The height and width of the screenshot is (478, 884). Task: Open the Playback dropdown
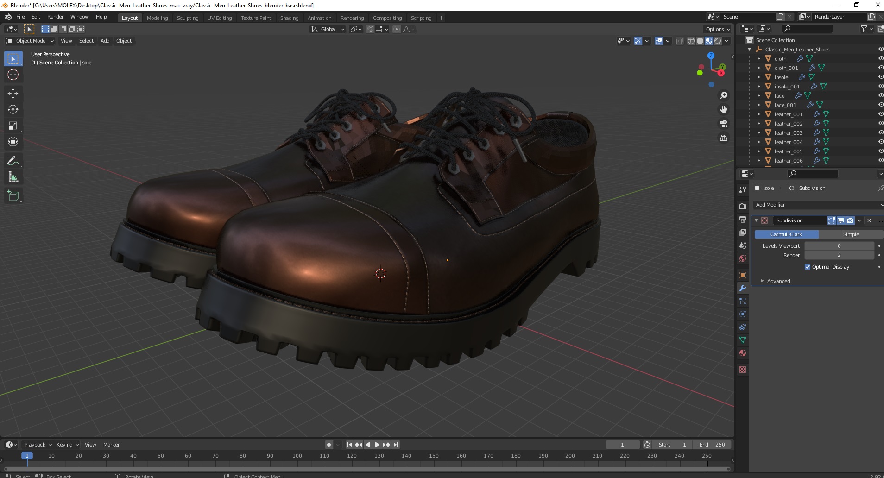click(38, 445)
